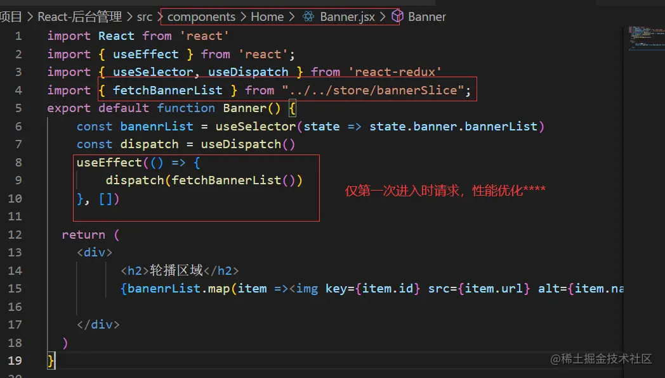Click 'useSelector' in the line 3 import
Viewport: 665px width, 378px height.
[x=153, y=72]
